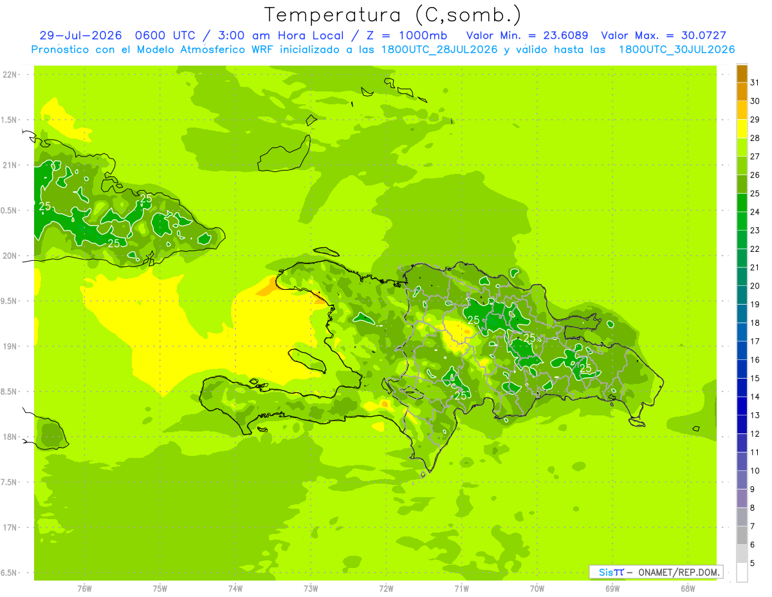Click the 72W longitude axis label

point(386,588)
